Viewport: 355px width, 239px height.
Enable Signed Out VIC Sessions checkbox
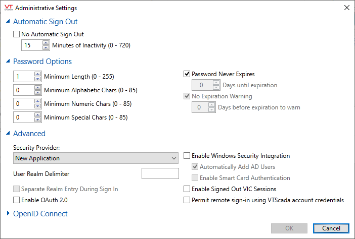187,189
